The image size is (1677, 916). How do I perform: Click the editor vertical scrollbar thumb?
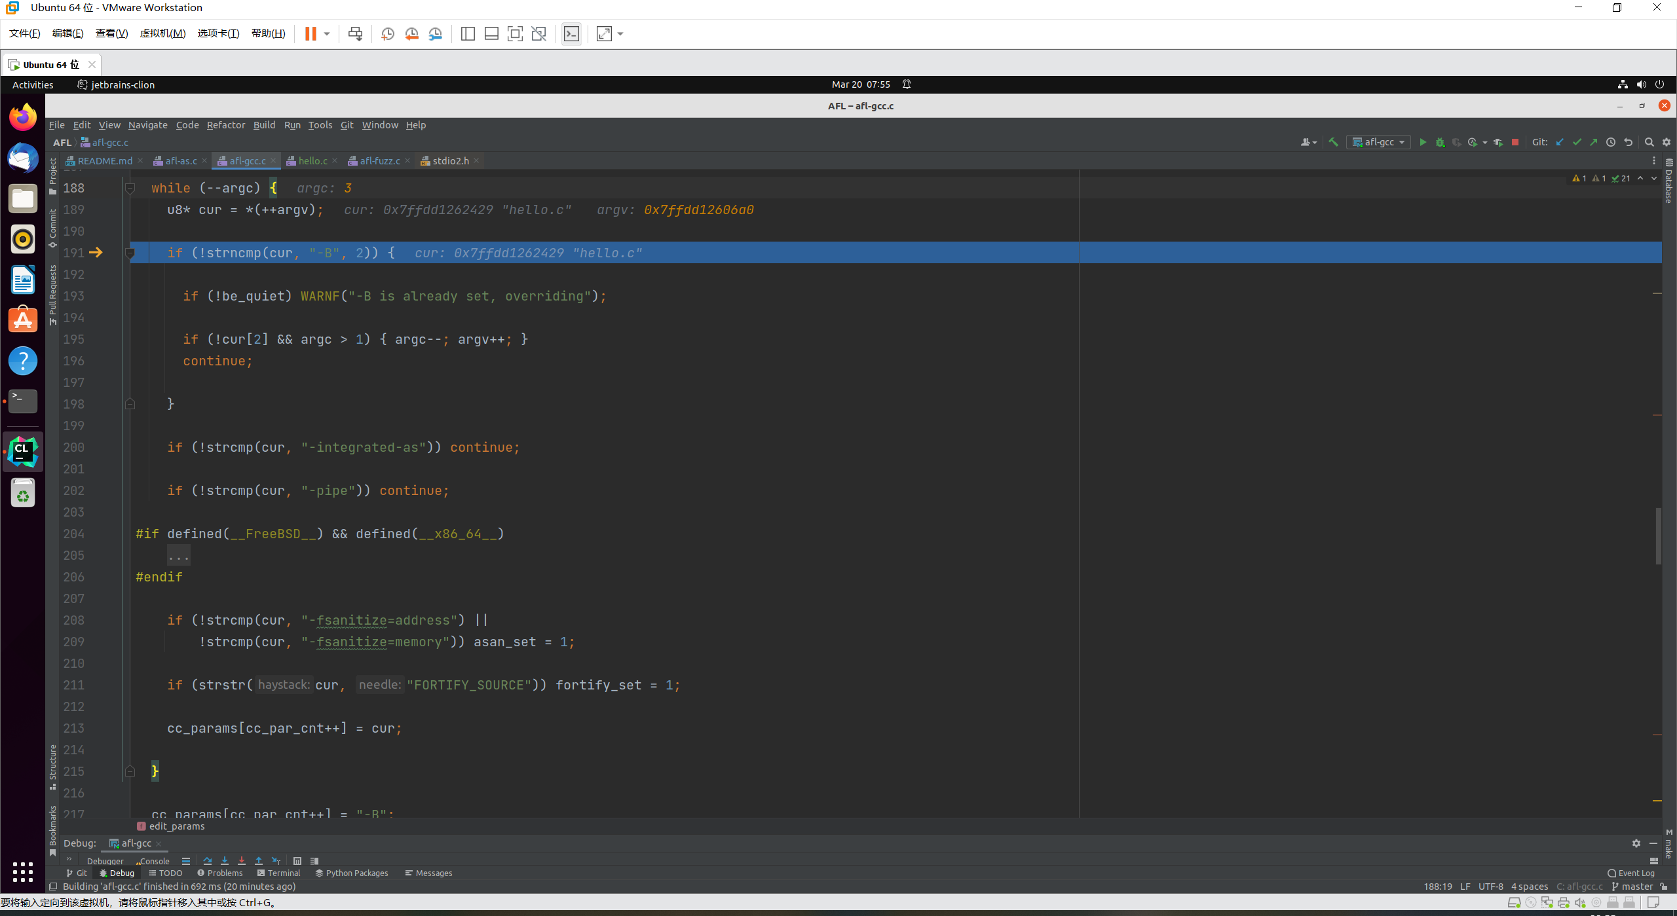[1659, 536]
